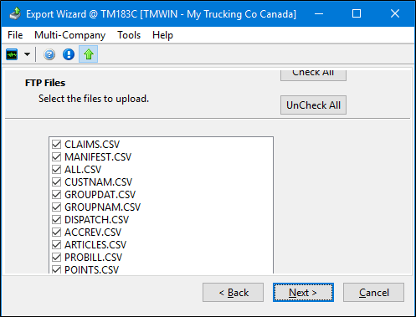
Task: Click the Next button
Action: tap(303, 293)
